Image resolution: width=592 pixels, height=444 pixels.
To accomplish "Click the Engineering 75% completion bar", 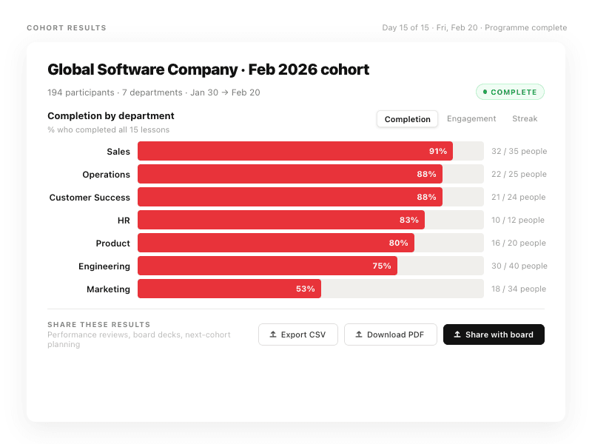I will [x=267, y=266].
